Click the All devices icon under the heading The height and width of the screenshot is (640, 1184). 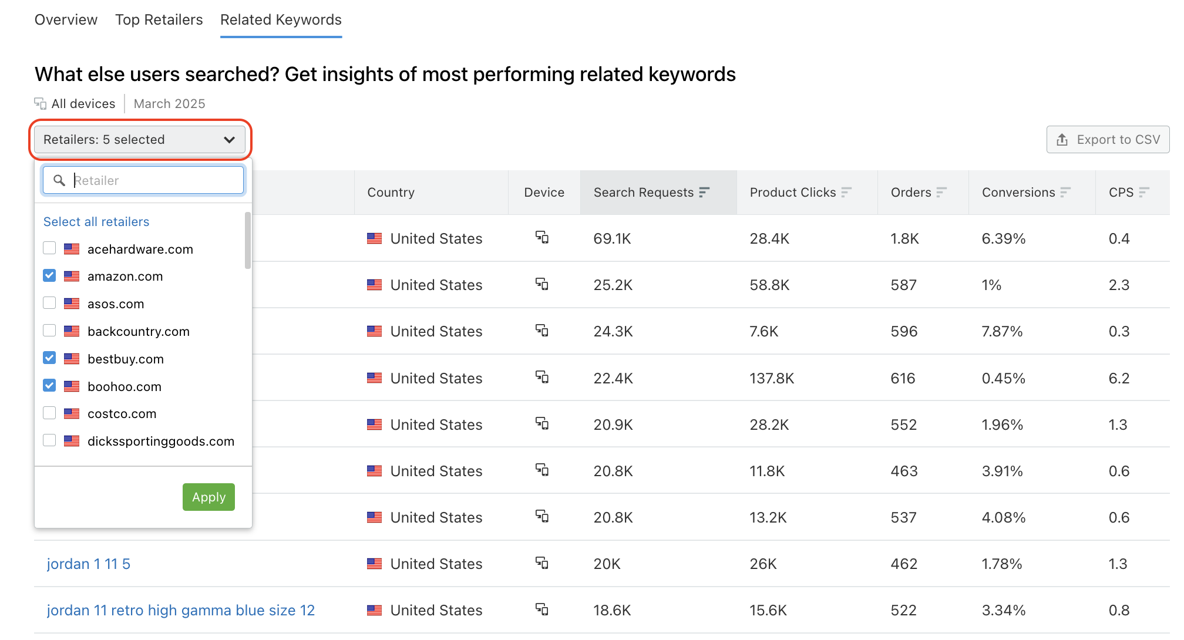[x=40, y=103]
